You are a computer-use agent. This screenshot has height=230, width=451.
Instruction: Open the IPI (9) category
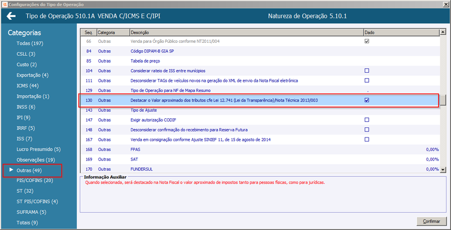[x=24, y=118]
